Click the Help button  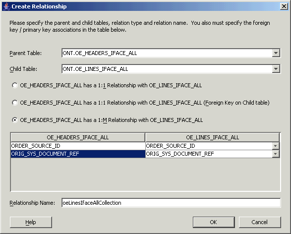(31, 222)
